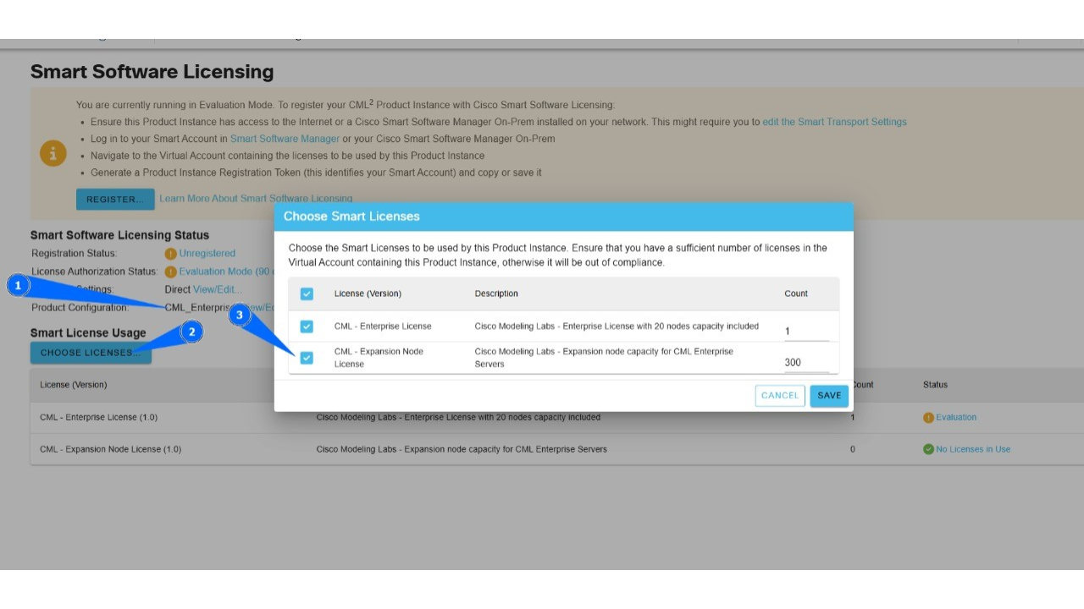This screenshot has height=609, width=1084.
Task: Uncheck the CML - Expansion Node License checkbox
Action: [307, 358]
